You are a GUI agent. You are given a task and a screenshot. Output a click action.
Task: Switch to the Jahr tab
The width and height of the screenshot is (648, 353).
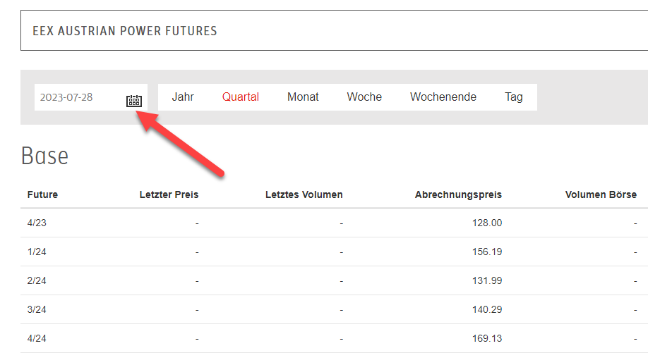[183, 97]
